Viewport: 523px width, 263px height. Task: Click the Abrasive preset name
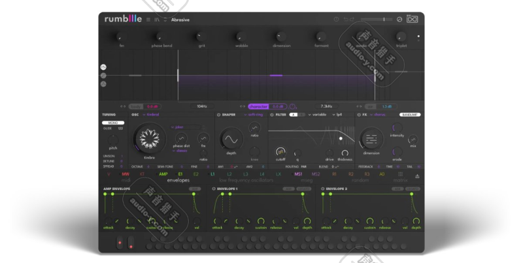point(180,20)
